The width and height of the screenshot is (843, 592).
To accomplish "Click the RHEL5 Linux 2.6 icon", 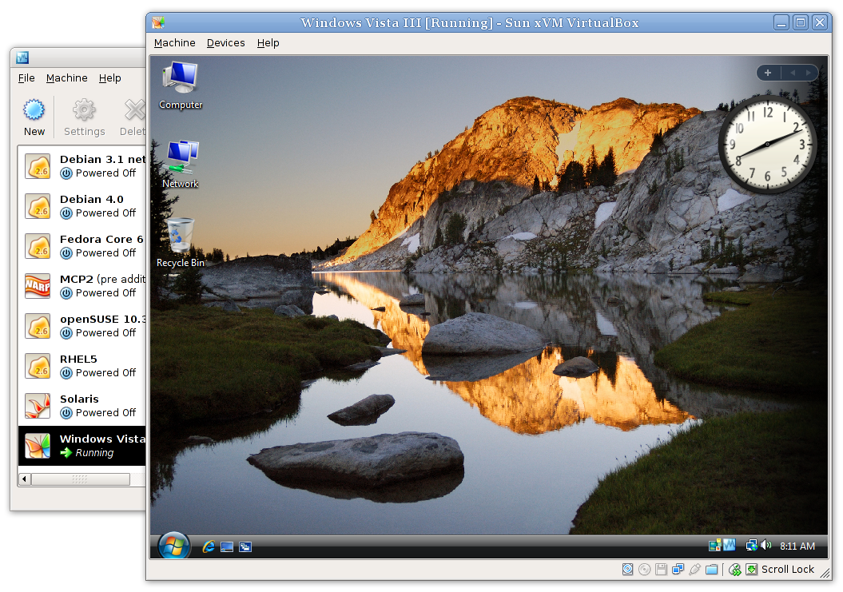I will pos(38,366).
